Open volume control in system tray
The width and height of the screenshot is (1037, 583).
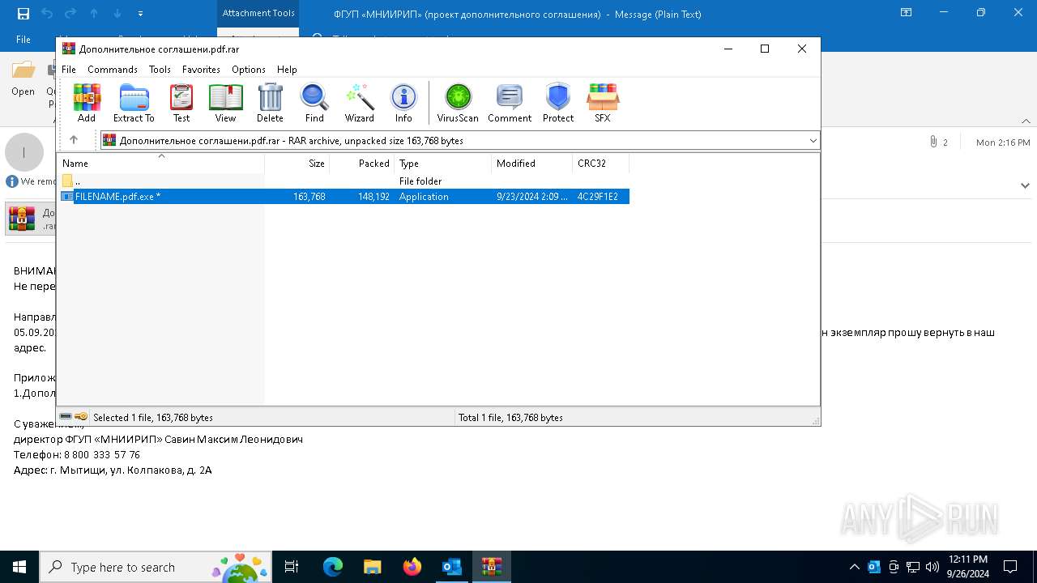(932, 567)
